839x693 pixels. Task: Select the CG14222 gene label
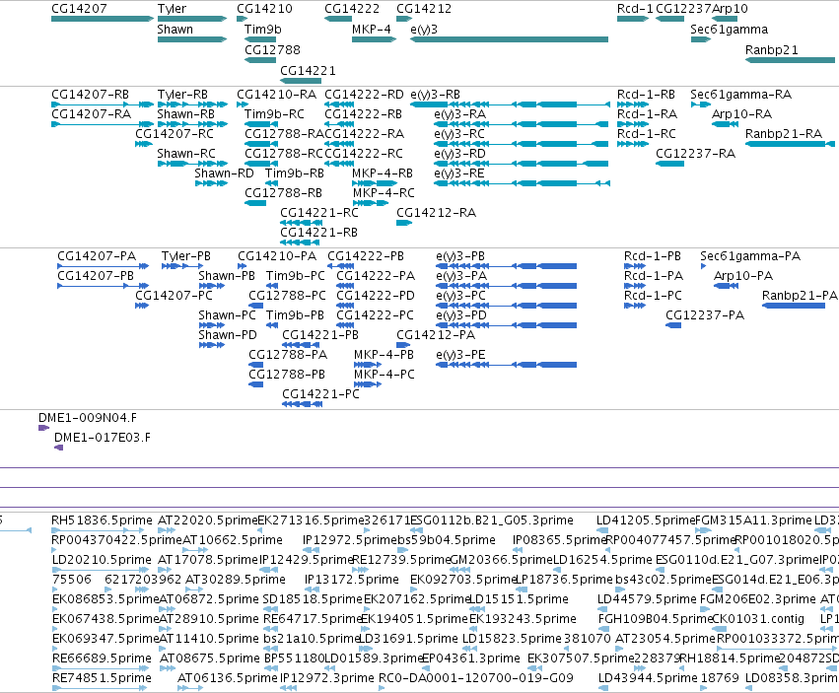[x=352, y=9]
